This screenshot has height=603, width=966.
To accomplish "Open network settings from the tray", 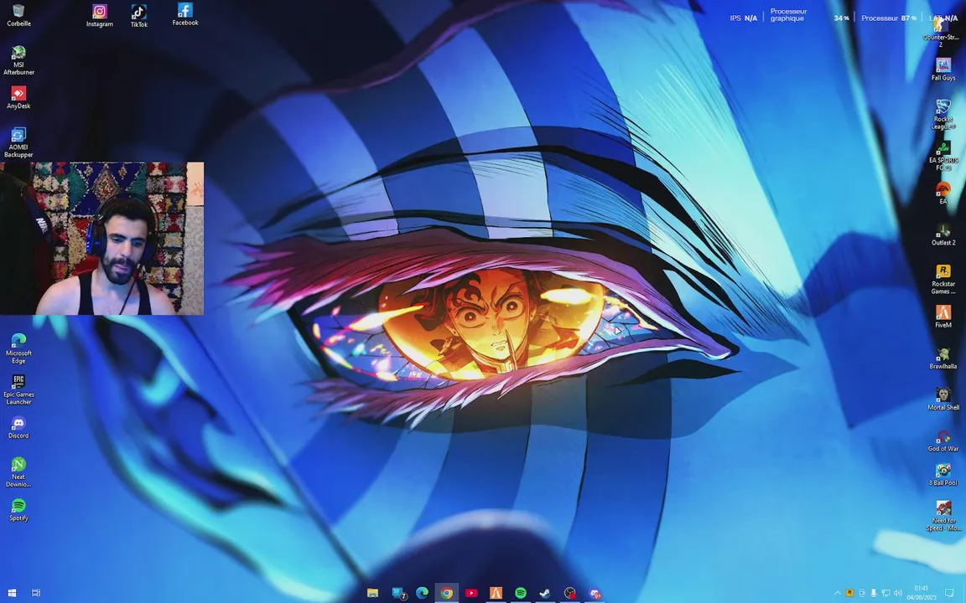I will point(885,593).
